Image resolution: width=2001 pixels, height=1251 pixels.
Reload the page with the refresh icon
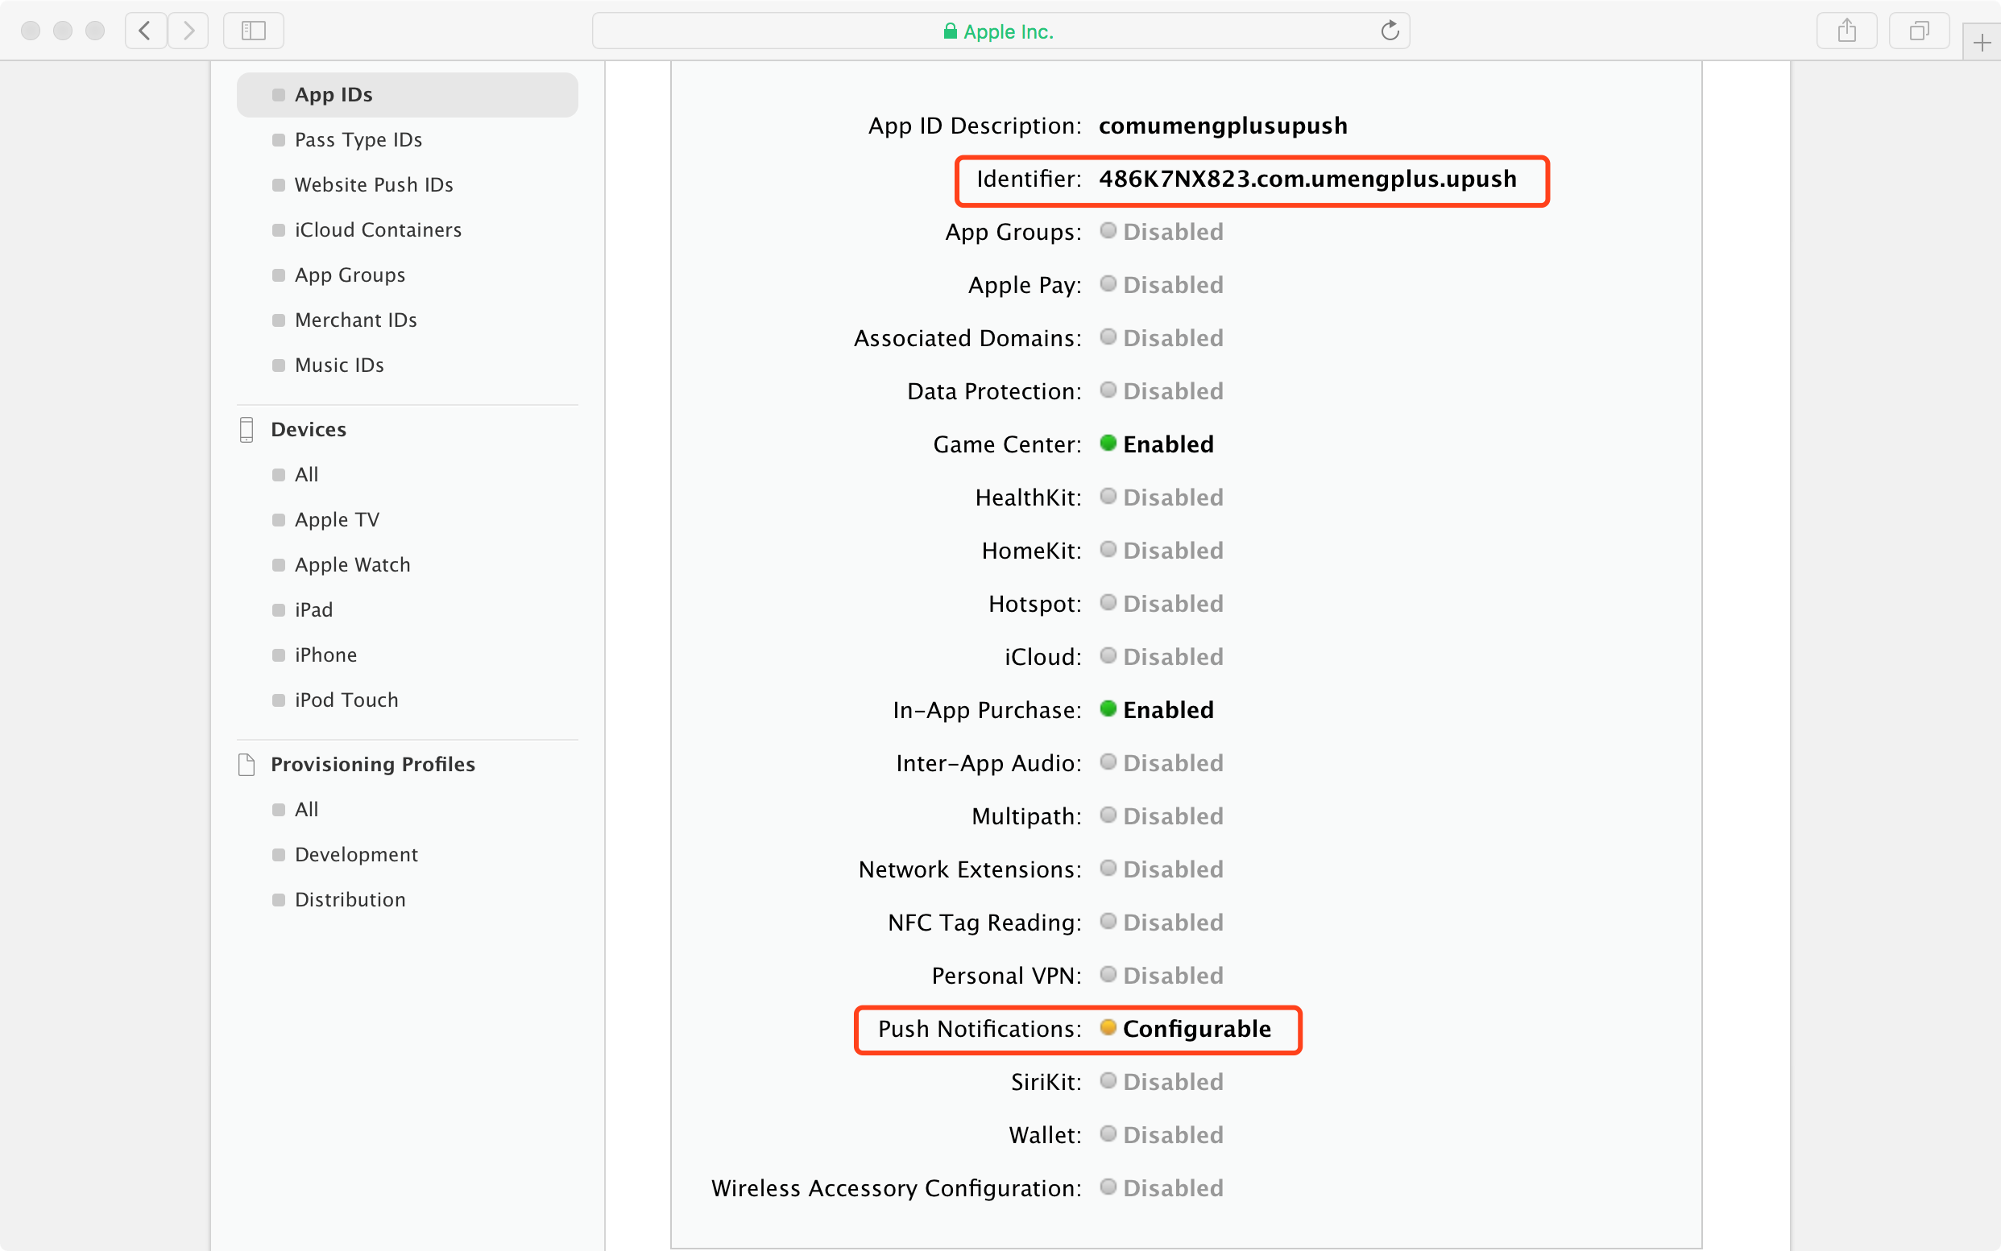[x=1390, y=31]
